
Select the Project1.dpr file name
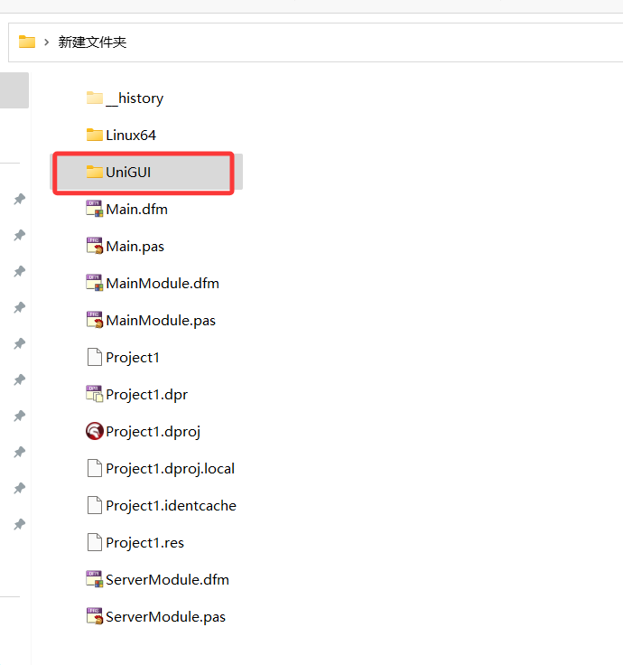tap(147, 395)
